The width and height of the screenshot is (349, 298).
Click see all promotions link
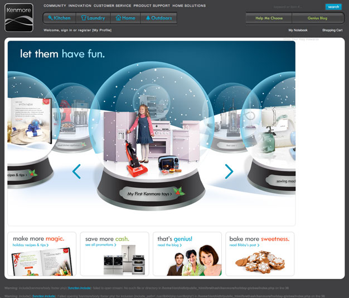point(100,245)
